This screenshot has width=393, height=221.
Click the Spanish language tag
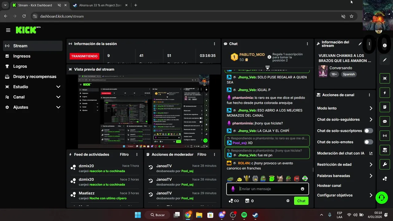point(349,74)
